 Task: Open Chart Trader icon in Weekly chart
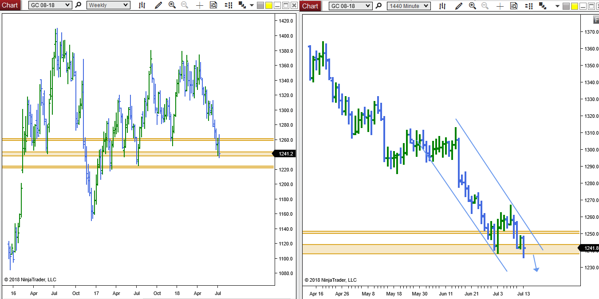pyautogui.click(x=229, y=5)
